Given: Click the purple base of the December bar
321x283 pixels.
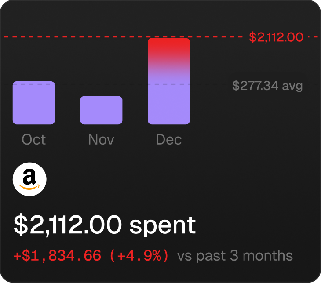Looking at the screenshot, I should coord(169,105).
